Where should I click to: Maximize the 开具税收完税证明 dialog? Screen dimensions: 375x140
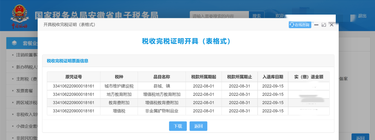[324, 25]
